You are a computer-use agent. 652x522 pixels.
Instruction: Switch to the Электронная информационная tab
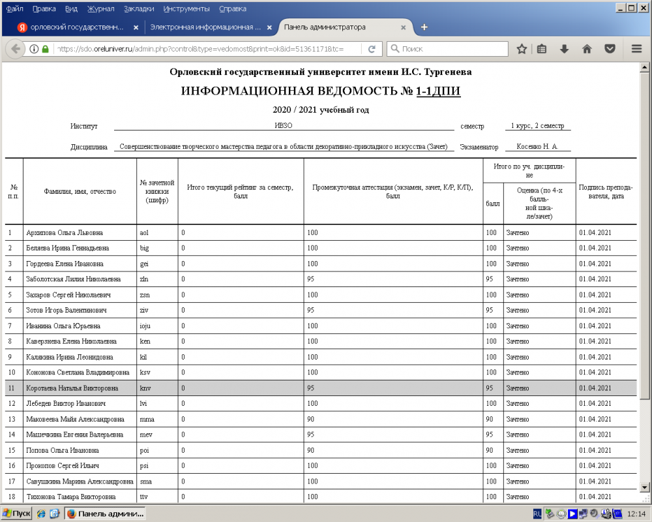click(205, 27)
